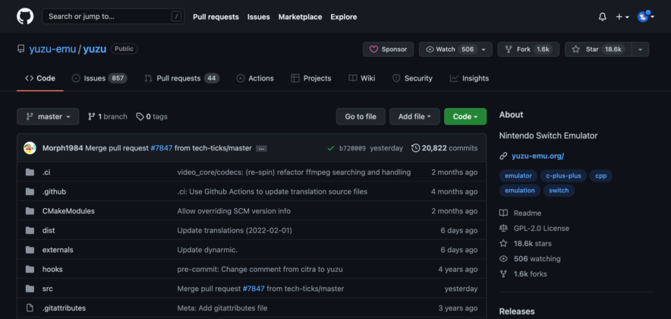This screenshot has height=319, width=671.
Task: Open the green Code dropdown
Action: coord(465,116)
